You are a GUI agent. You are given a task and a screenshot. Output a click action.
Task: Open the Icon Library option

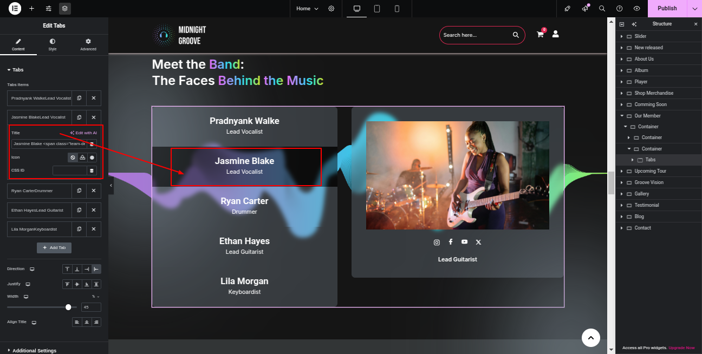pos(92,158)
